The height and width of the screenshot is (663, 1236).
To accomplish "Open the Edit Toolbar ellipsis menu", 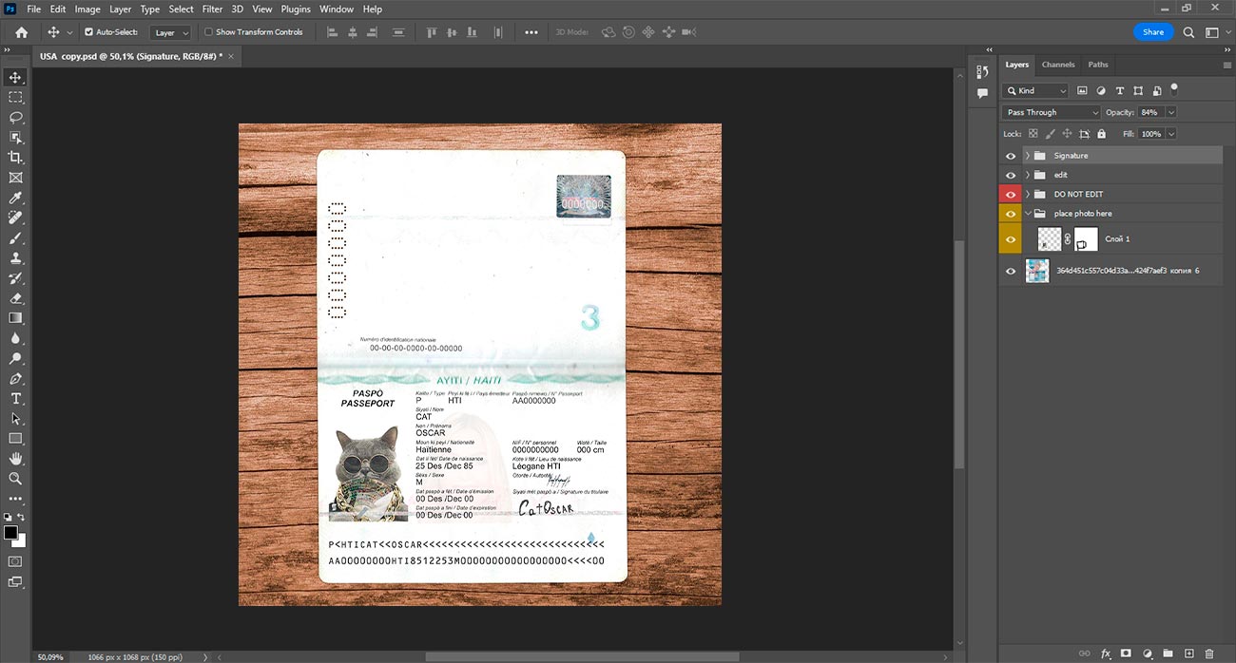I will coord(15,499).
